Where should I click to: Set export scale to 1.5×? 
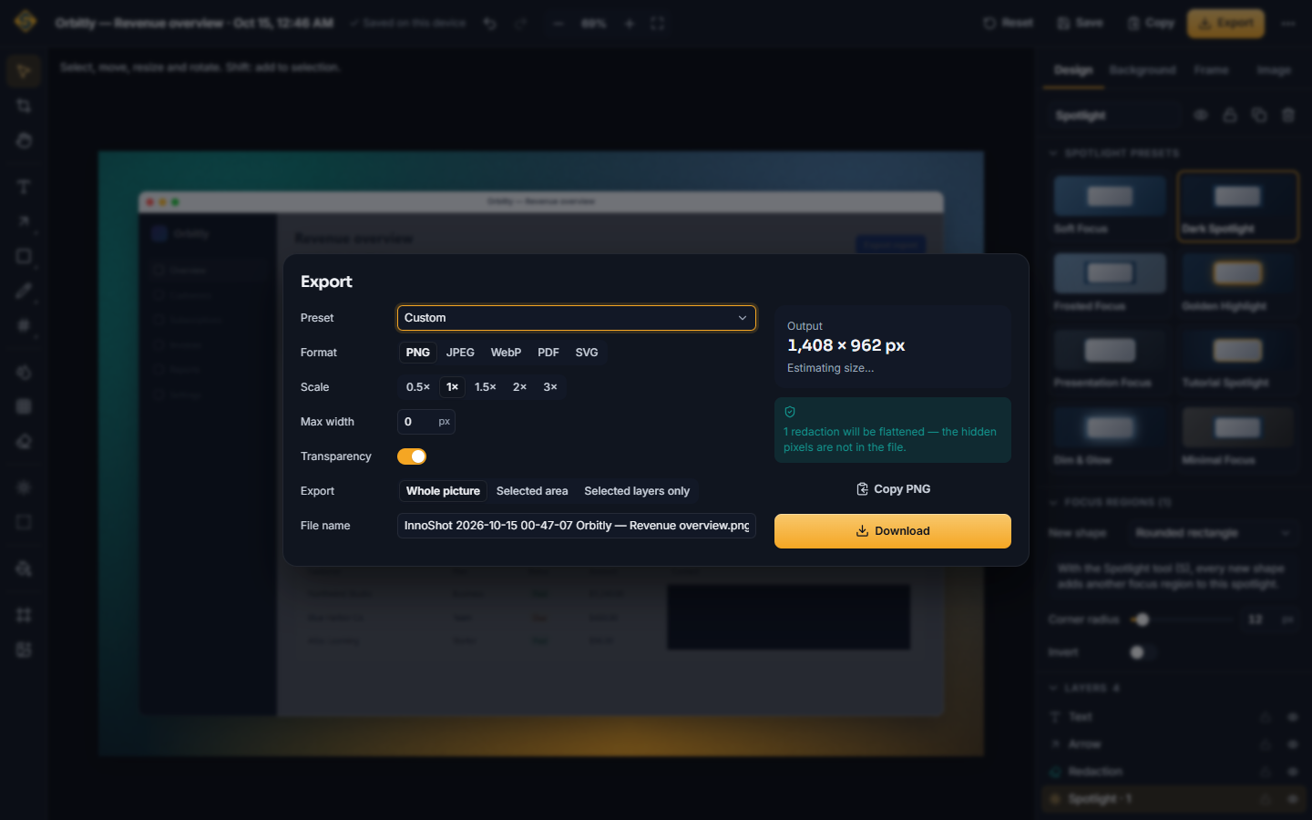pos(486,387)
